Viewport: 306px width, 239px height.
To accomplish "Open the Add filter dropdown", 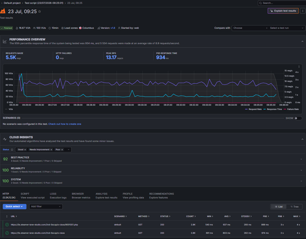I will point(46,206).
